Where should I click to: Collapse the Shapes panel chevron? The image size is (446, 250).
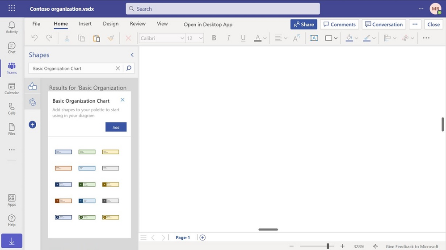(x=132, y=55)
